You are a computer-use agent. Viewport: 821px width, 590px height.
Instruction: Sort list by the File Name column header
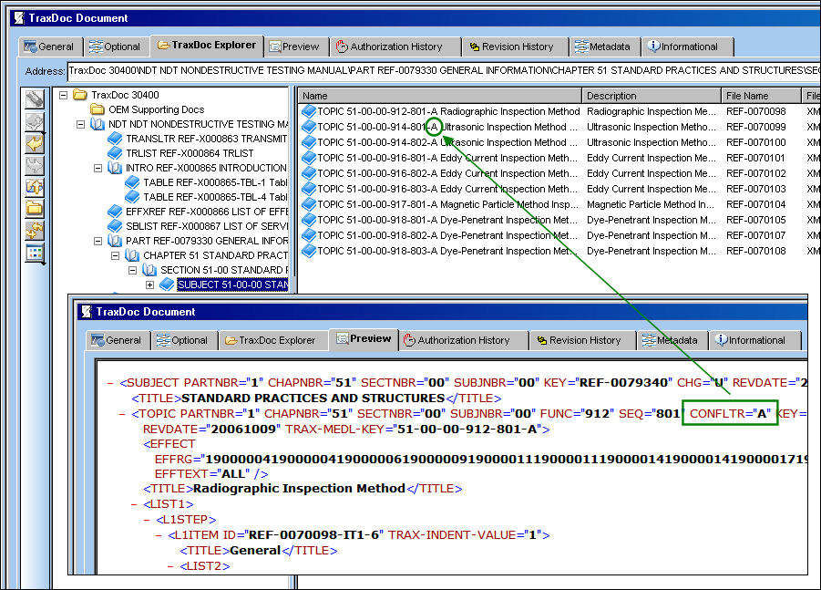coord(761,96)
